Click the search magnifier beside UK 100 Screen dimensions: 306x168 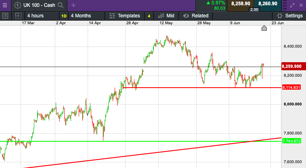61,5
